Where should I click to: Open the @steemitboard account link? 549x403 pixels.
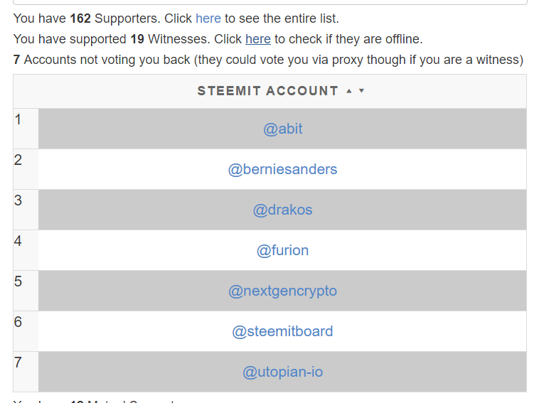coord(282,331)
